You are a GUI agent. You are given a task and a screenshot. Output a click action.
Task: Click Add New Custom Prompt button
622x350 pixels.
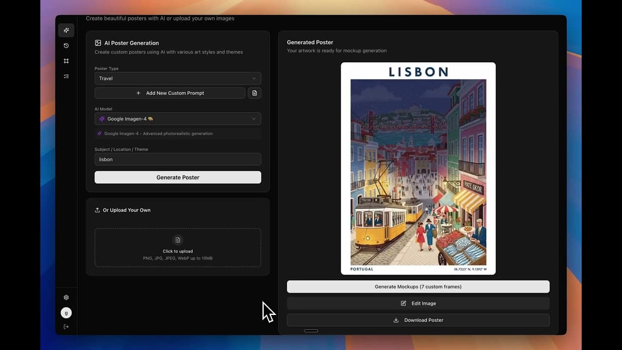[170, 93]
